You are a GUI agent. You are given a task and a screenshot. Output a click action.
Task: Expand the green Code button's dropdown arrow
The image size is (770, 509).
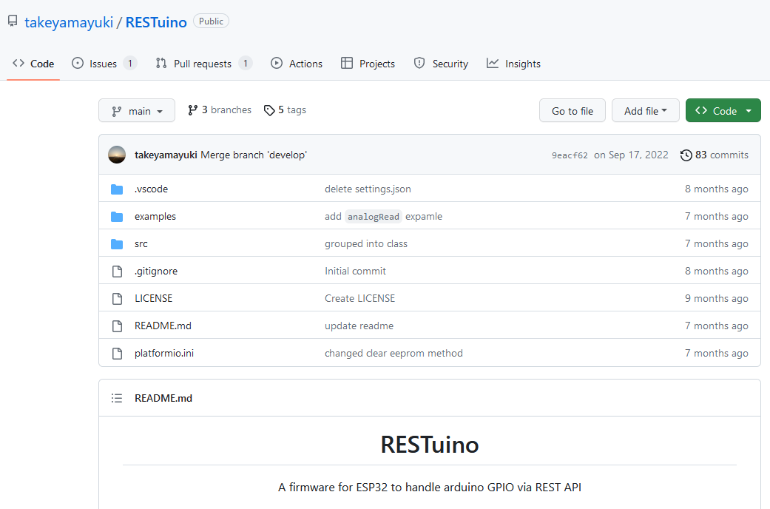point(749,111)
